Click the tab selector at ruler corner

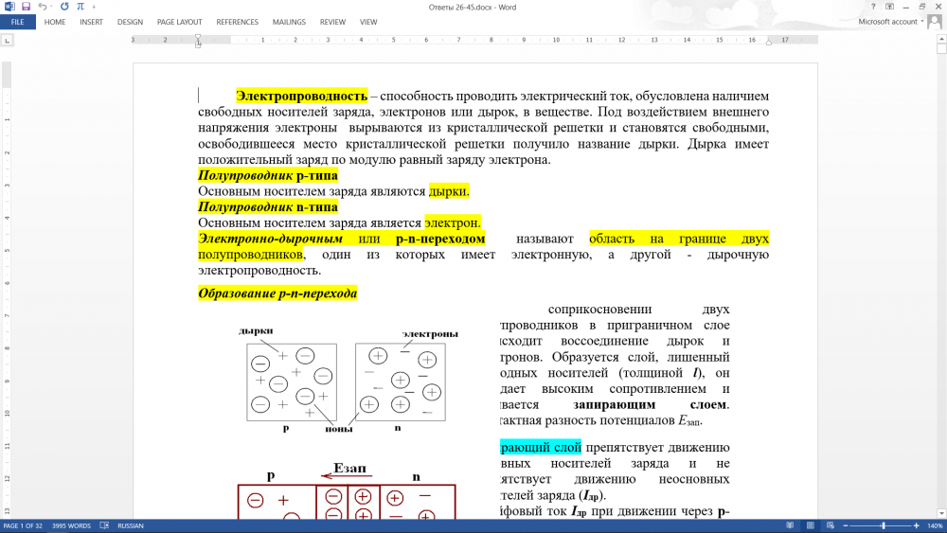(8, 41)
